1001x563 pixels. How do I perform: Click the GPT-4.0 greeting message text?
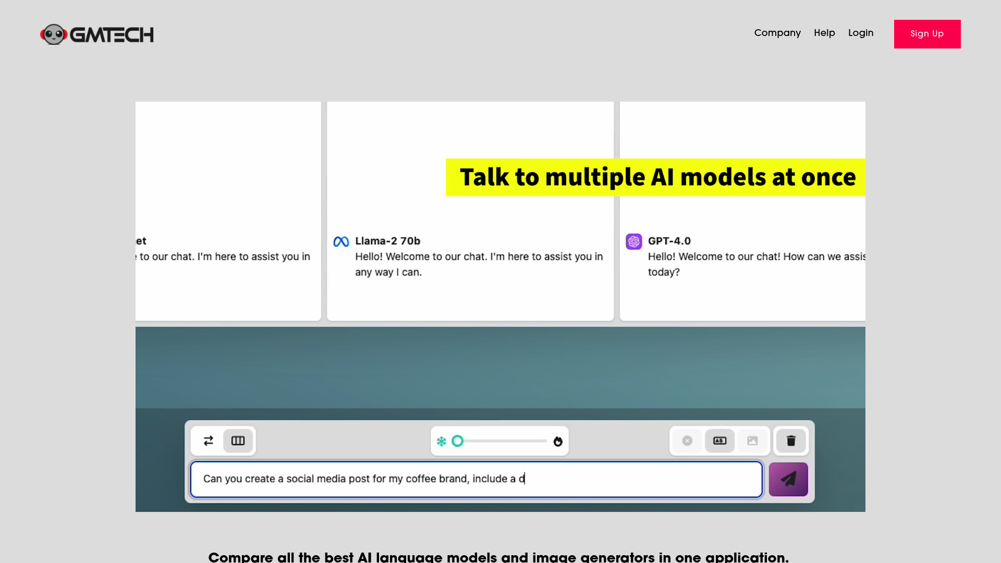756,264
